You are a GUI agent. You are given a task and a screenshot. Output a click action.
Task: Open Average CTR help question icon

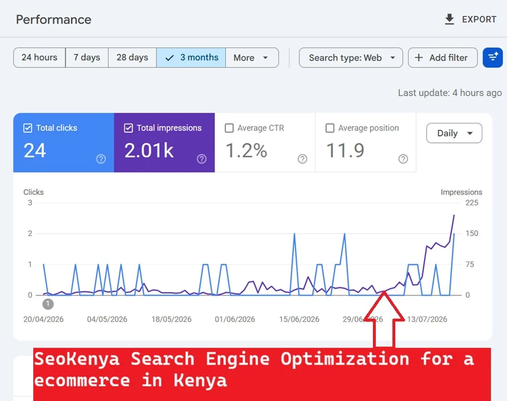click(302, 159)
